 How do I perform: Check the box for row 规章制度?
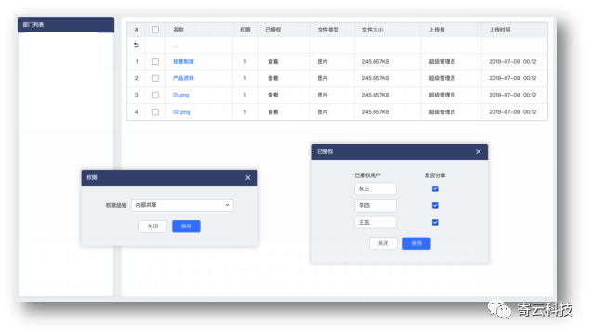coord(155,61)
